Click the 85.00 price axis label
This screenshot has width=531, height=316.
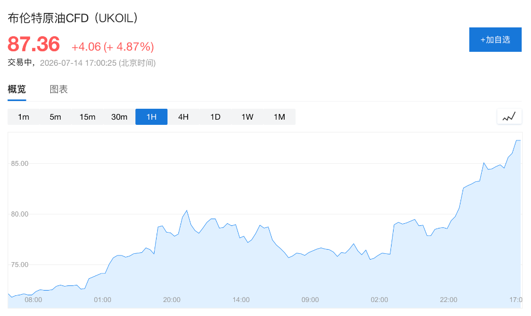(20, 163)
